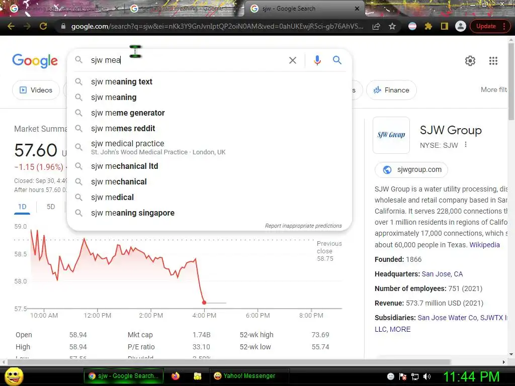The image size is (515, 386).
Task: Open the file folder icon on taskbar
Action: click(x=197, y=376)
